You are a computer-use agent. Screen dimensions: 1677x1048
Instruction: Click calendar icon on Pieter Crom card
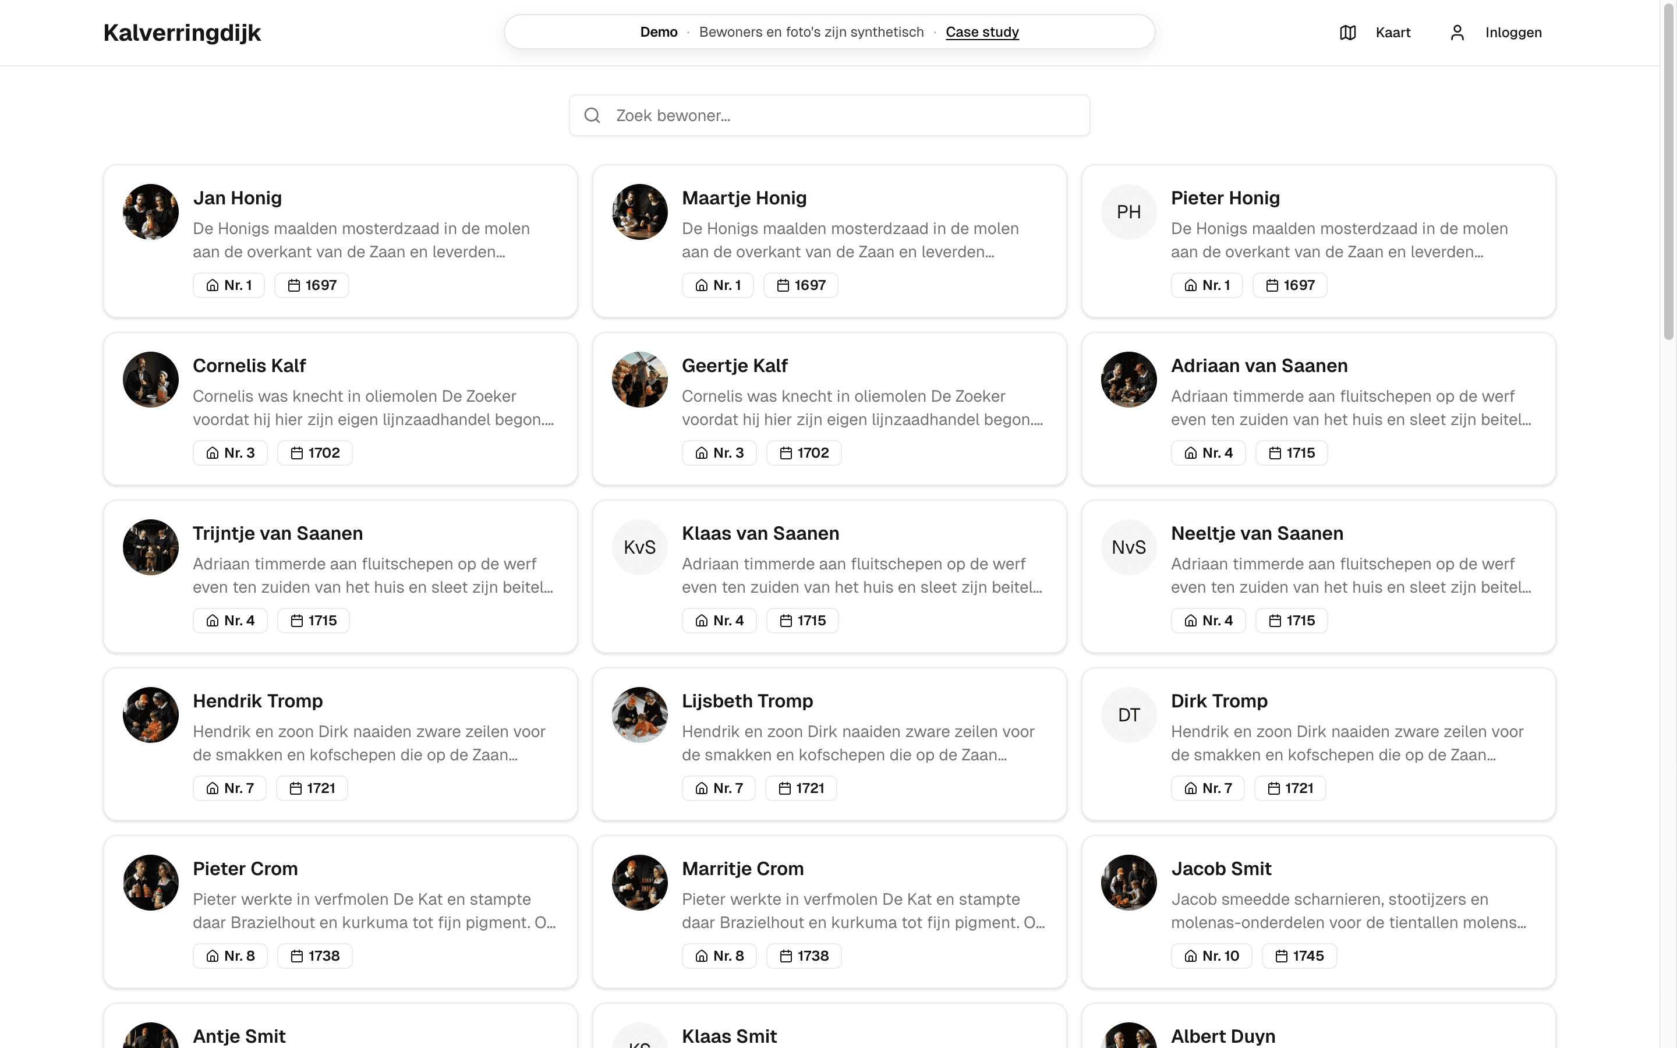click(296, 957)
